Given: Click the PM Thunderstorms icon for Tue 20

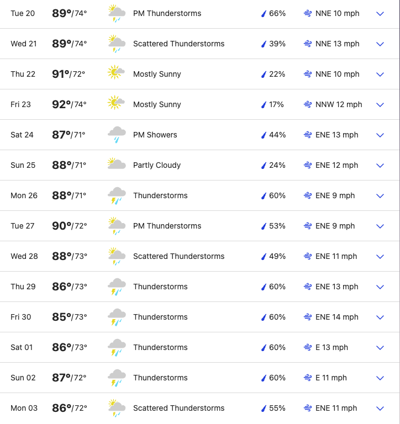Looking at the screenshot, I should tap(116, 13).
